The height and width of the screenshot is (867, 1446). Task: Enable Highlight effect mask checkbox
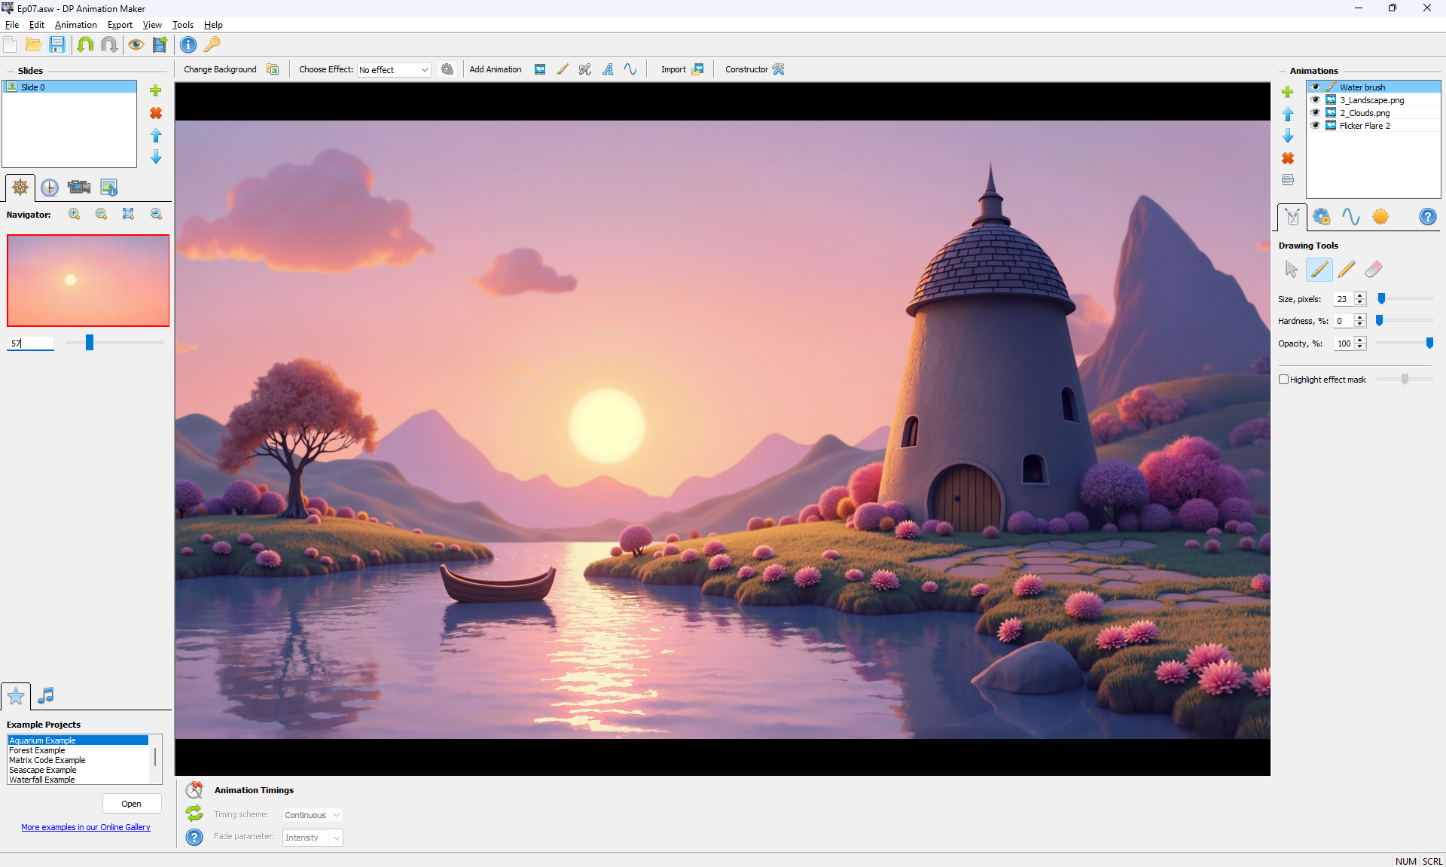click(x=1283, y=380)
